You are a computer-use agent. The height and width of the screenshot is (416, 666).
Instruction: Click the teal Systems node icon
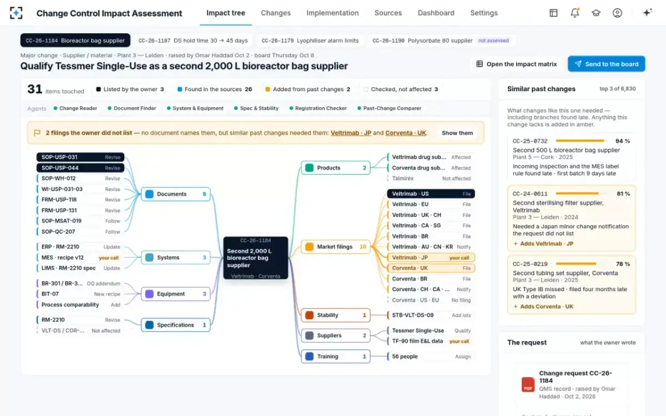(149, 257)
